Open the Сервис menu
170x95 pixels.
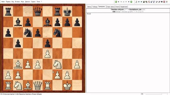pyautogui.click(x=33, y=2)
